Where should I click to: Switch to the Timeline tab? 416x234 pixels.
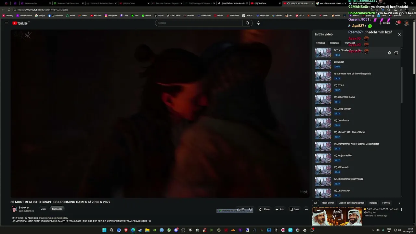pyautogui.click(x=320, y=43)
